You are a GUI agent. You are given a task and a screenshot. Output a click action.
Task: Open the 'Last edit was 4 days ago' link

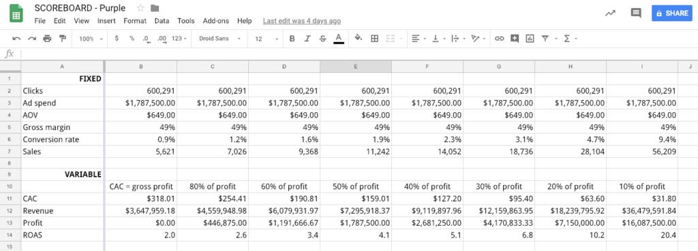[x=302, y=21]
